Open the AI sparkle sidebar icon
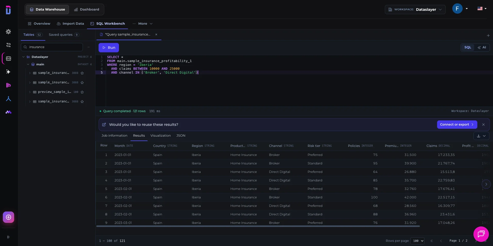The height and width of the screenshot is (246, 493). 8,72
